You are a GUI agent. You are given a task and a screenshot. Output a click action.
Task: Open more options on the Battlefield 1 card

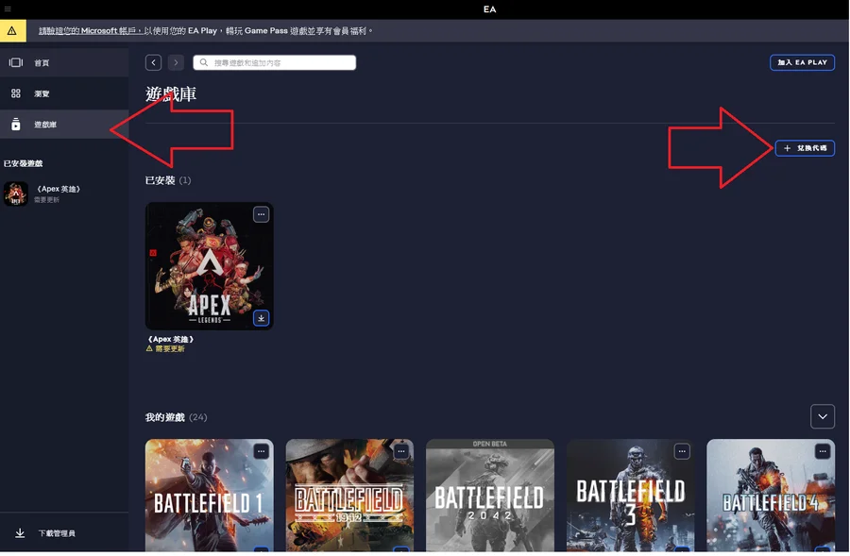tap(262, 451)
